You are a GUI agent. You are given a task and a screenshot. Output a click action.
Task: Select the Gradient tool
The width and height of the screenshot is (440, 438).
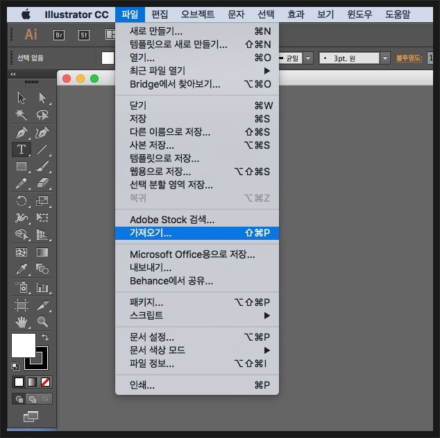(x=42, y=252)
